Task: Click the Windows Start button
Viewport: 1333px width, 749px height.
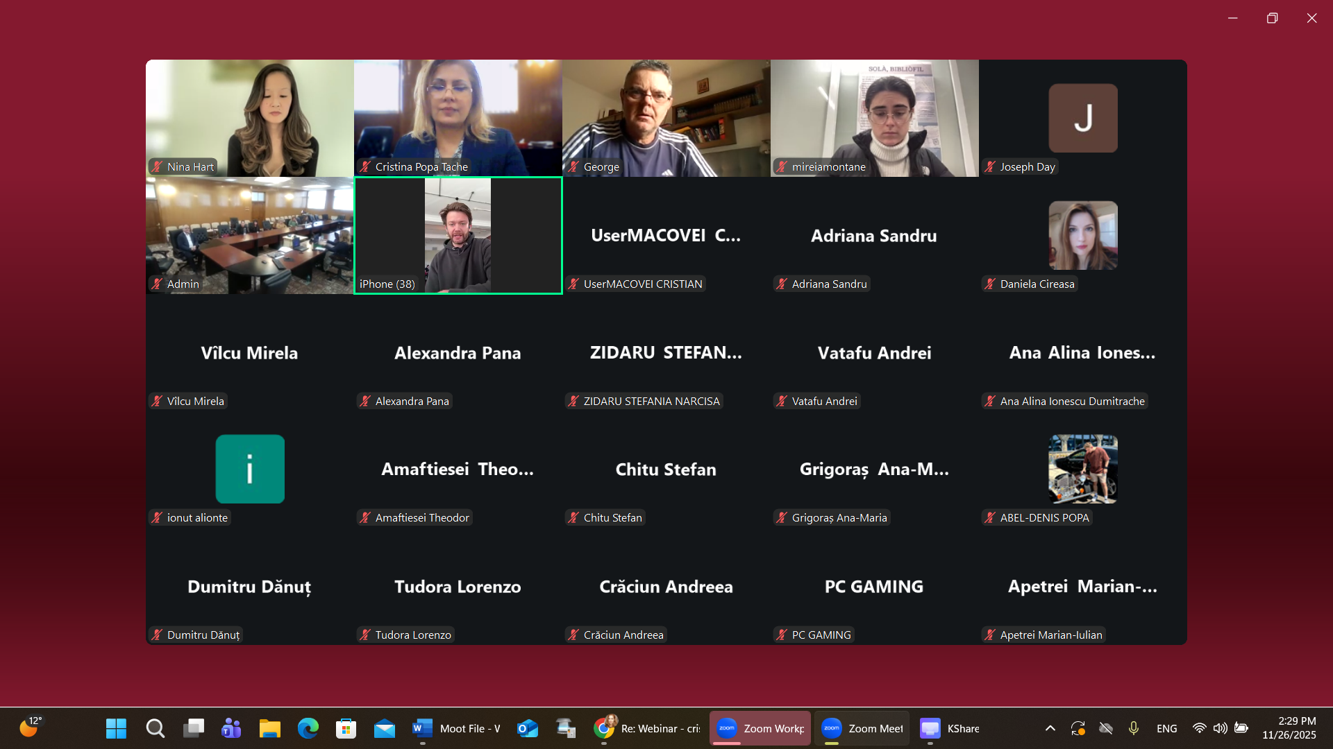Action: coord(116,728)
